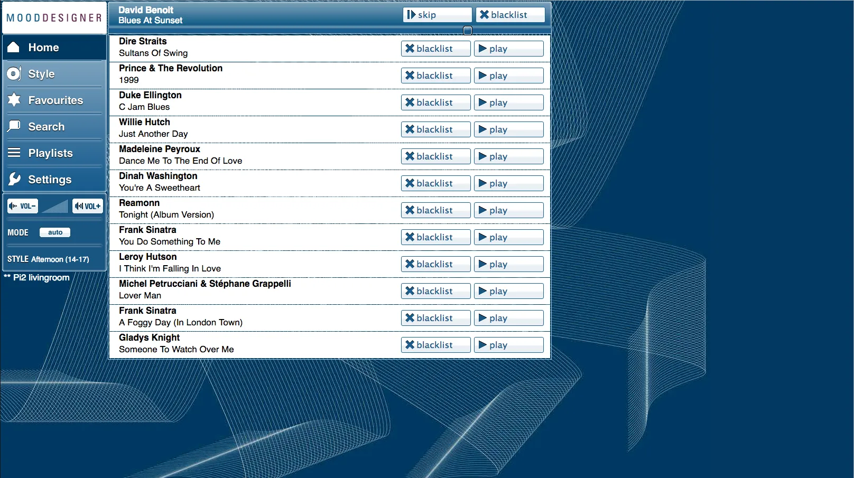Toggle the auto mode button
The width and height of the screenshot is (854, 478).
pos(55,232)
